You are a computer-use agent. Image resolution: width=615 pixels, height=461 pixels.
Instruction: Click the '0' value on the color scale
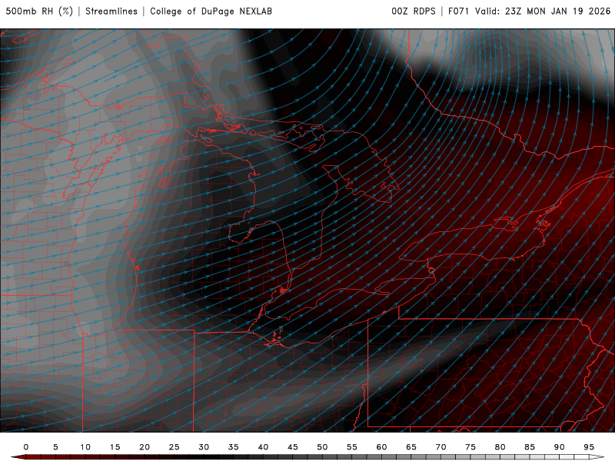coord(26,447)
